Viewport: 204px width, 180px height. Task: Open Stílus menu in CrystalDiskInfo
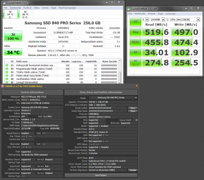[37, 8]
